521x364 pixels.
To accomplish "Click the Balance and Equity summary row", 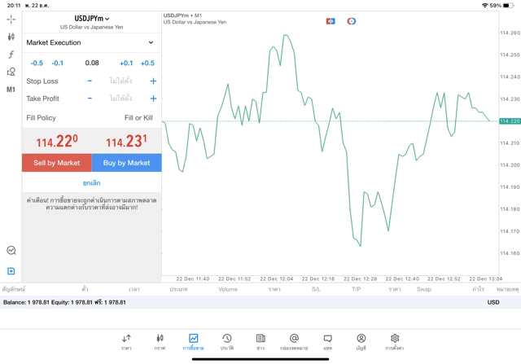I will 260,302.
